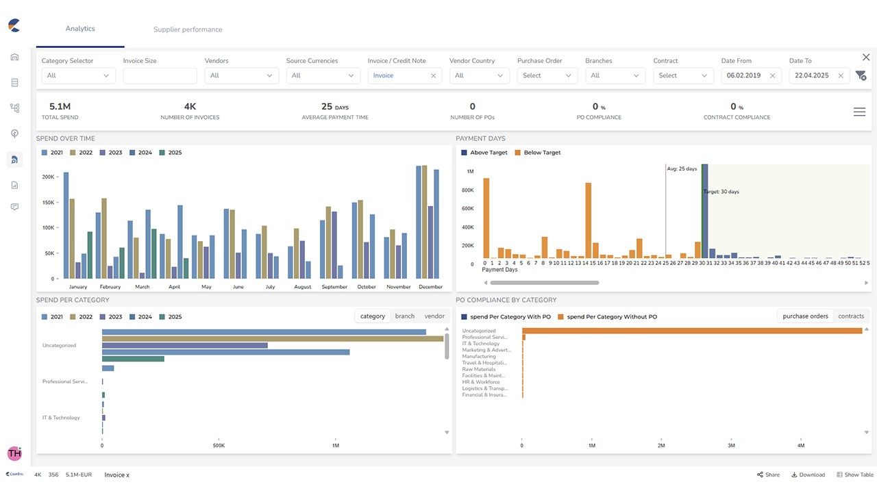Toggle Above Target legend in Payment Days
Screen dimensions: 877x493
click(x=484, y=153)
